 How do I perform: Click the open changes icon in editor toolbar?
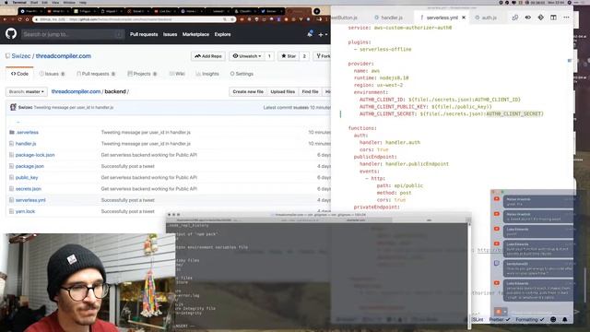(515, 18)
